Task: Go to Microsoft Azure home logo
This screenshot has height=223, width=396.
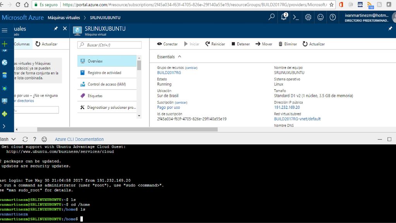Action: point(23,17)
